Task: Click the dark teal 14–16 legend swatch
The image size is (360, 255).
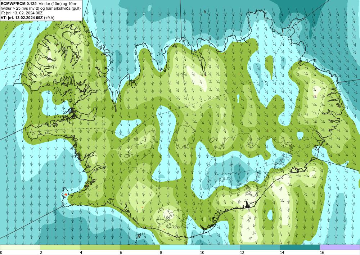Action: (x=300, y=247)
